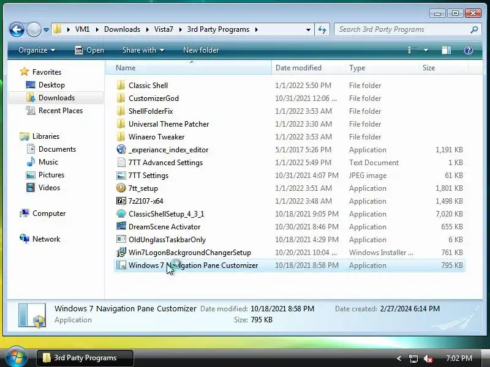The image size is (490, 367).
Task: Expand the arrow after Vista7 in address bar
Action: pyautogui.click(x=180, y=29)
